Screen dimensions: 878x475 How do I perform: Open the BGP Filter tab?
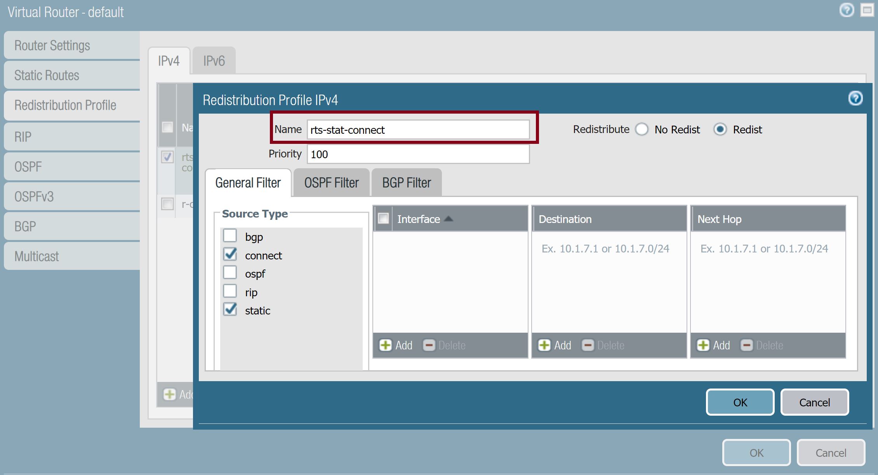tap(406, 182)
